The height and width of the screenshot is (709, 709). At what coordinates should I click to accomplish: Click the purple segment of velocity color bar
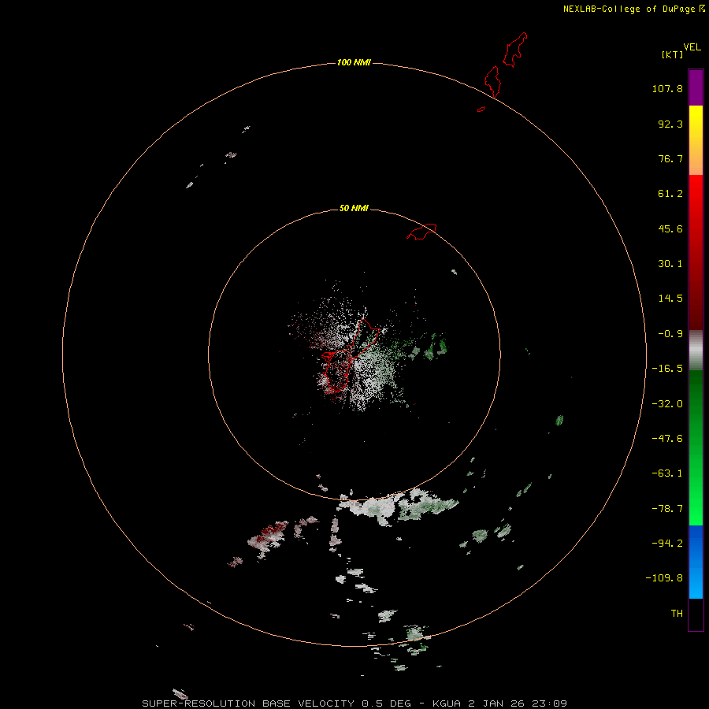pos(696,87)
